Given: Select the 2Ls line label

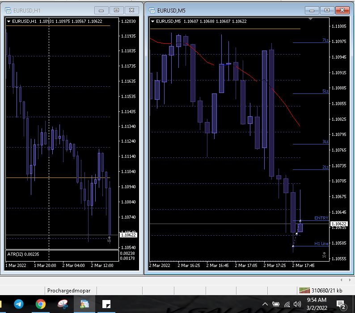Looking at the screenshot, I should [x=325, y=167].
